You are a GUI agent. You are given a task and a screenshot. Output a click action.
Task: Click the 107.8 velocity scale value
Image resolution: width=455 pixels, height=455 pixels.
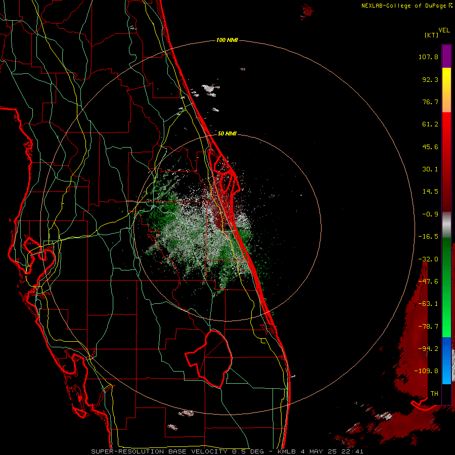pos(428,57)
